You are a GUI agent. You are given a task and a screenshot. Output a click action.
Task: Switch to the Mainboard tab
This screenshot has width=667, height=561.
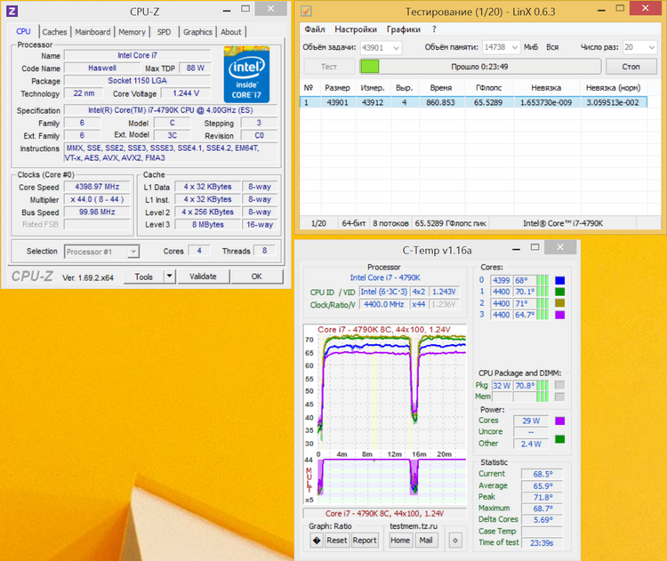[x=92, y=32]
